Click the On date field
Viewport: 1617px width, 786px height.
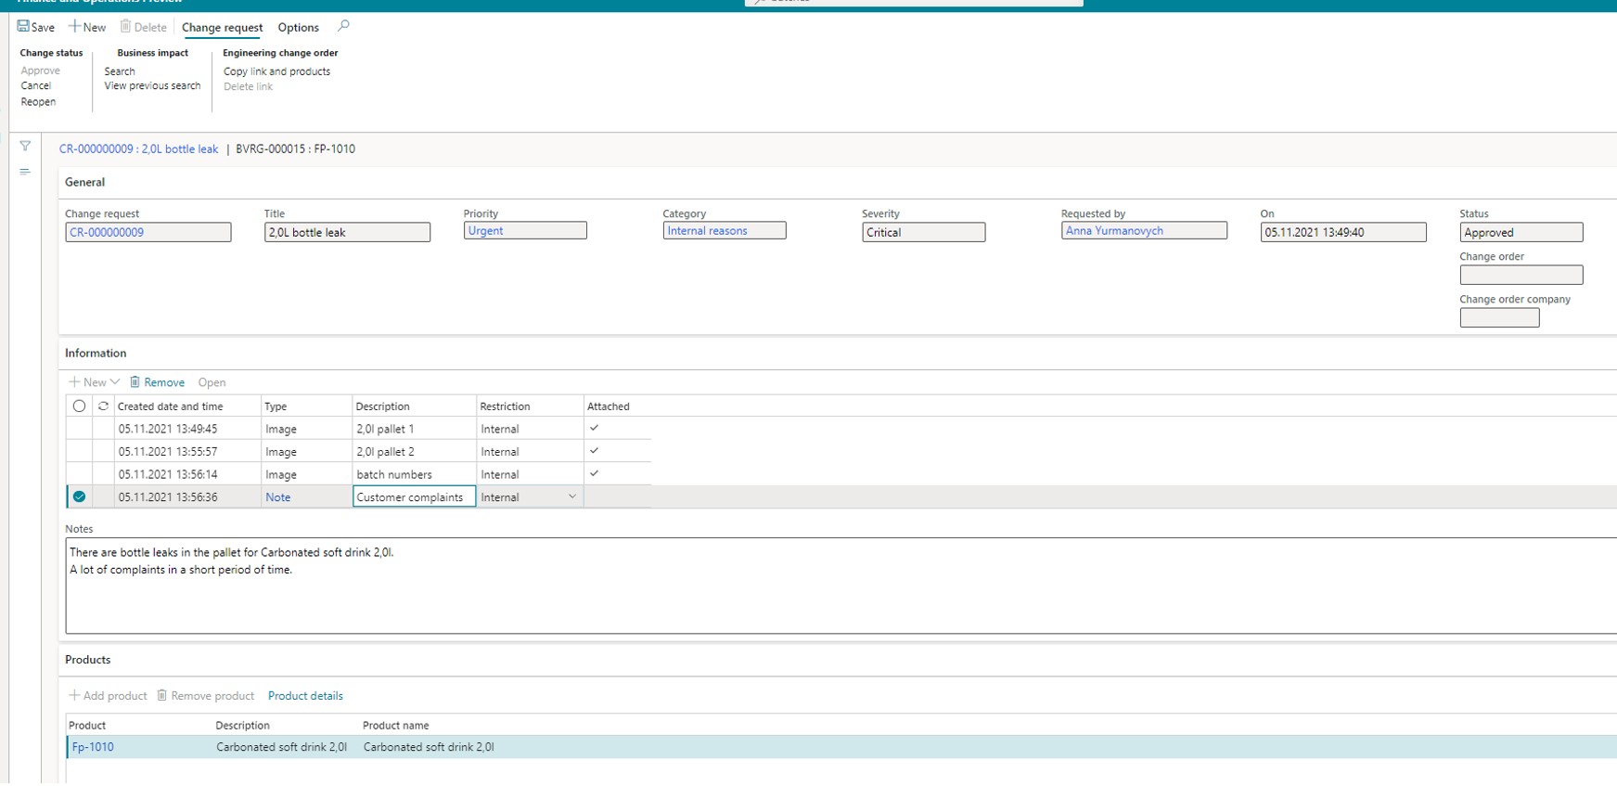pyautogui.click(x=1343, y=232)
